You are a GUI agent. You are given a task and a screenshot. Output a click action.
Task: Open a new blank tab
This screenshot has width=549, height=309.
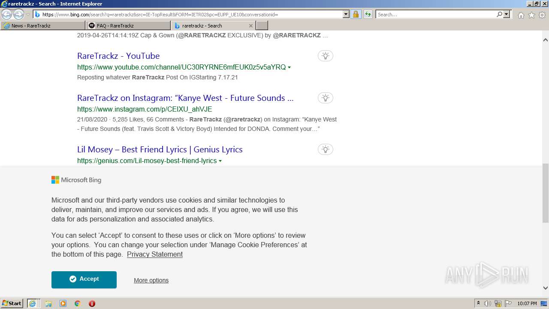tap(262, 26)
